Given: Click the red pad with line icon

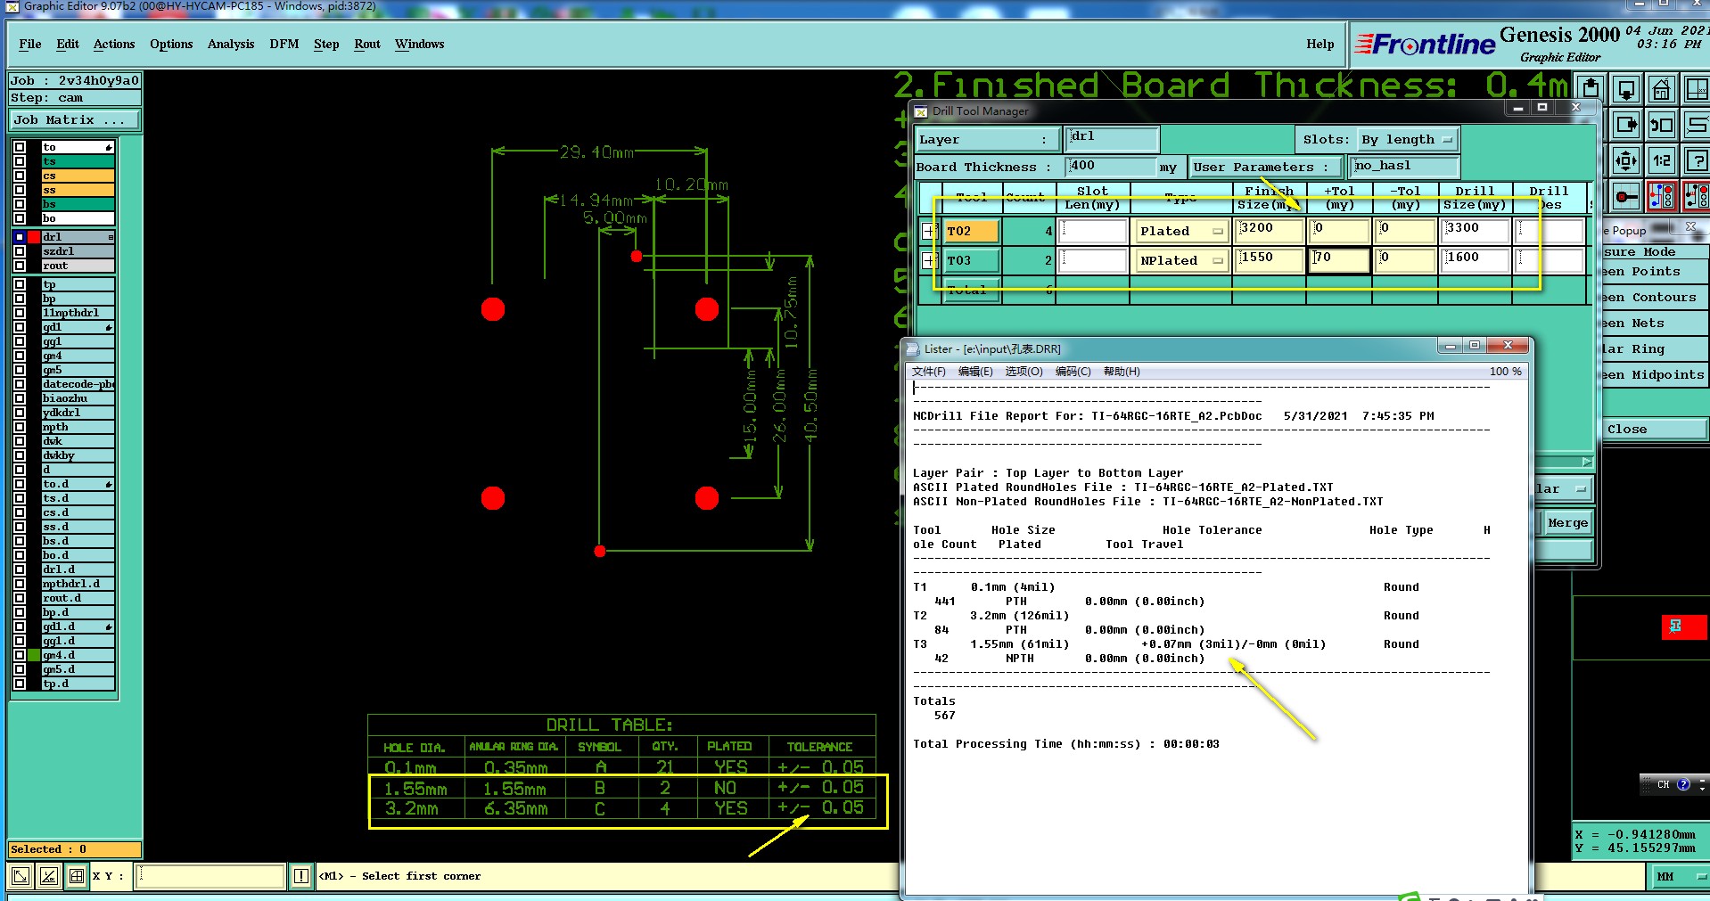Looking at the screenshot, I should [1626, 196].
